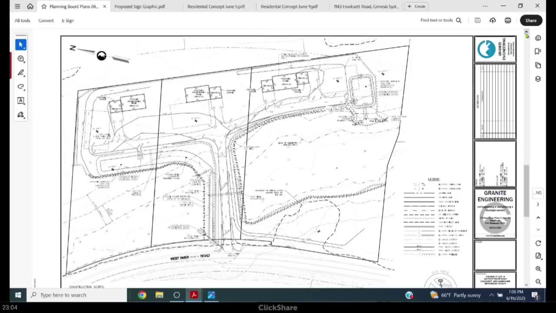Open the Convert menu
The image size is (556, 313).
pyautogui.click(x=46, y=20)
